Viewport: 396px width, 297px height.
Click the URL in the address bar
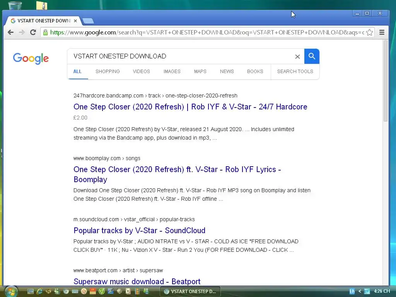(x=207, y=32)
